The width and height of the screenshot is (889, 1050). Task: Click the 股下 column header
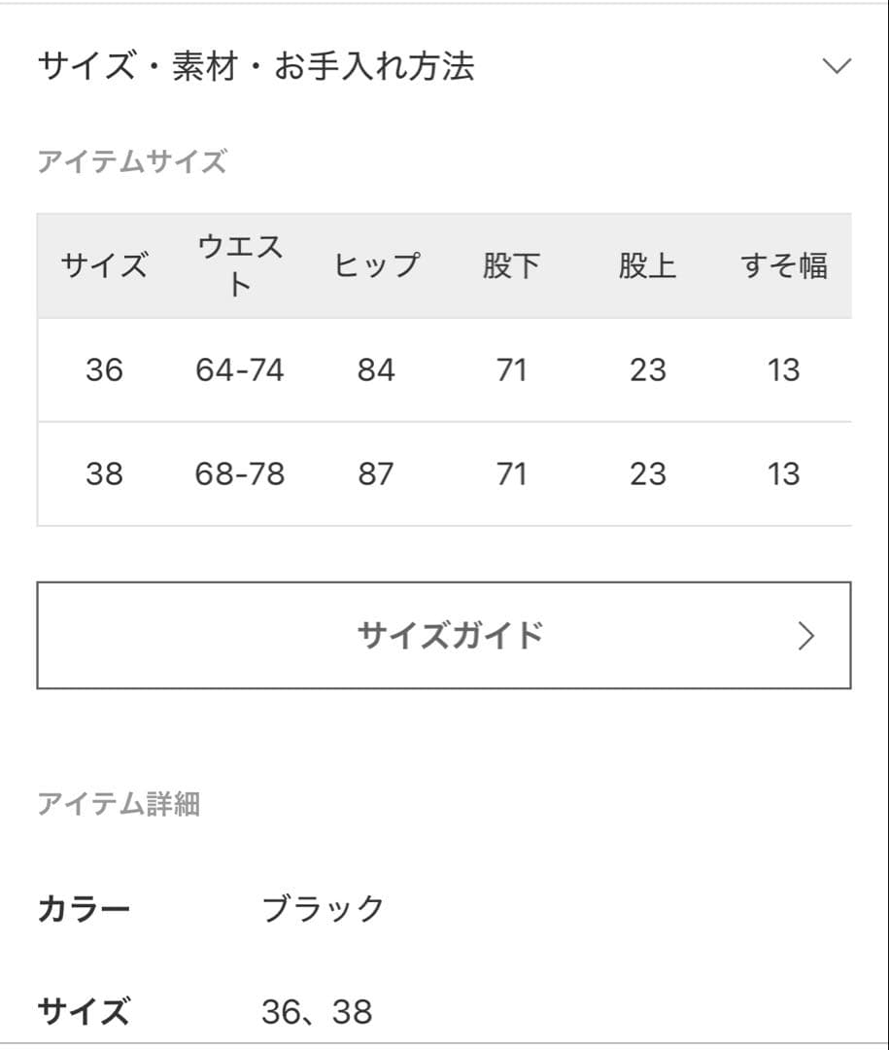[x=512, y=263]
